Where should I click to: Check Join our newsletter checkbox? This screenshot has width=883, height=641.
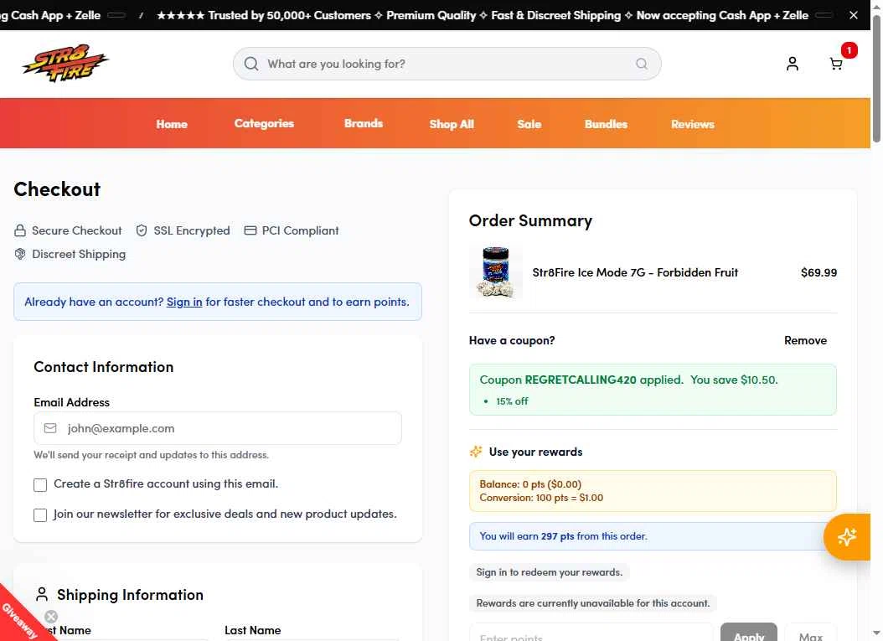[40, 514]
